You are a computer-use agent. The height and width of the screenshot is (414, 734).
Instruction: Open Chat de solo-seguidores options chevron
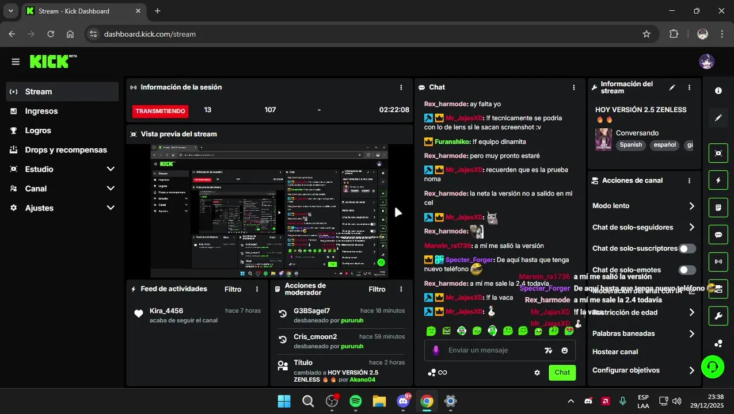pos(691,227)
